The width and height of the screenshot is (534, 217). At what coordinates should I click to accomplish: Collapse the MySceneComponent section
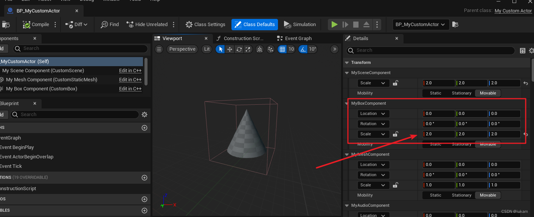pos(347,73)
